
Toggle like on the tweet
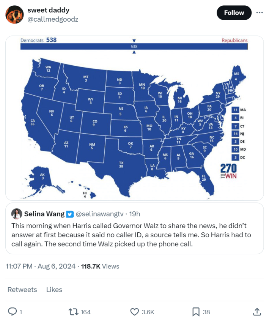pos(134,311)
